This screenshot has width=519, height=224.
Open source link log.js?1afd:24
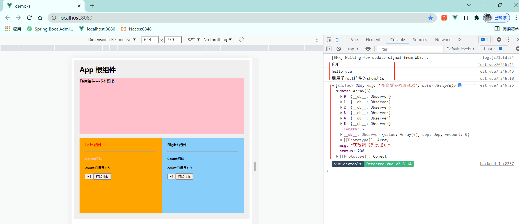pyautogui.click(x=498, y=57)
